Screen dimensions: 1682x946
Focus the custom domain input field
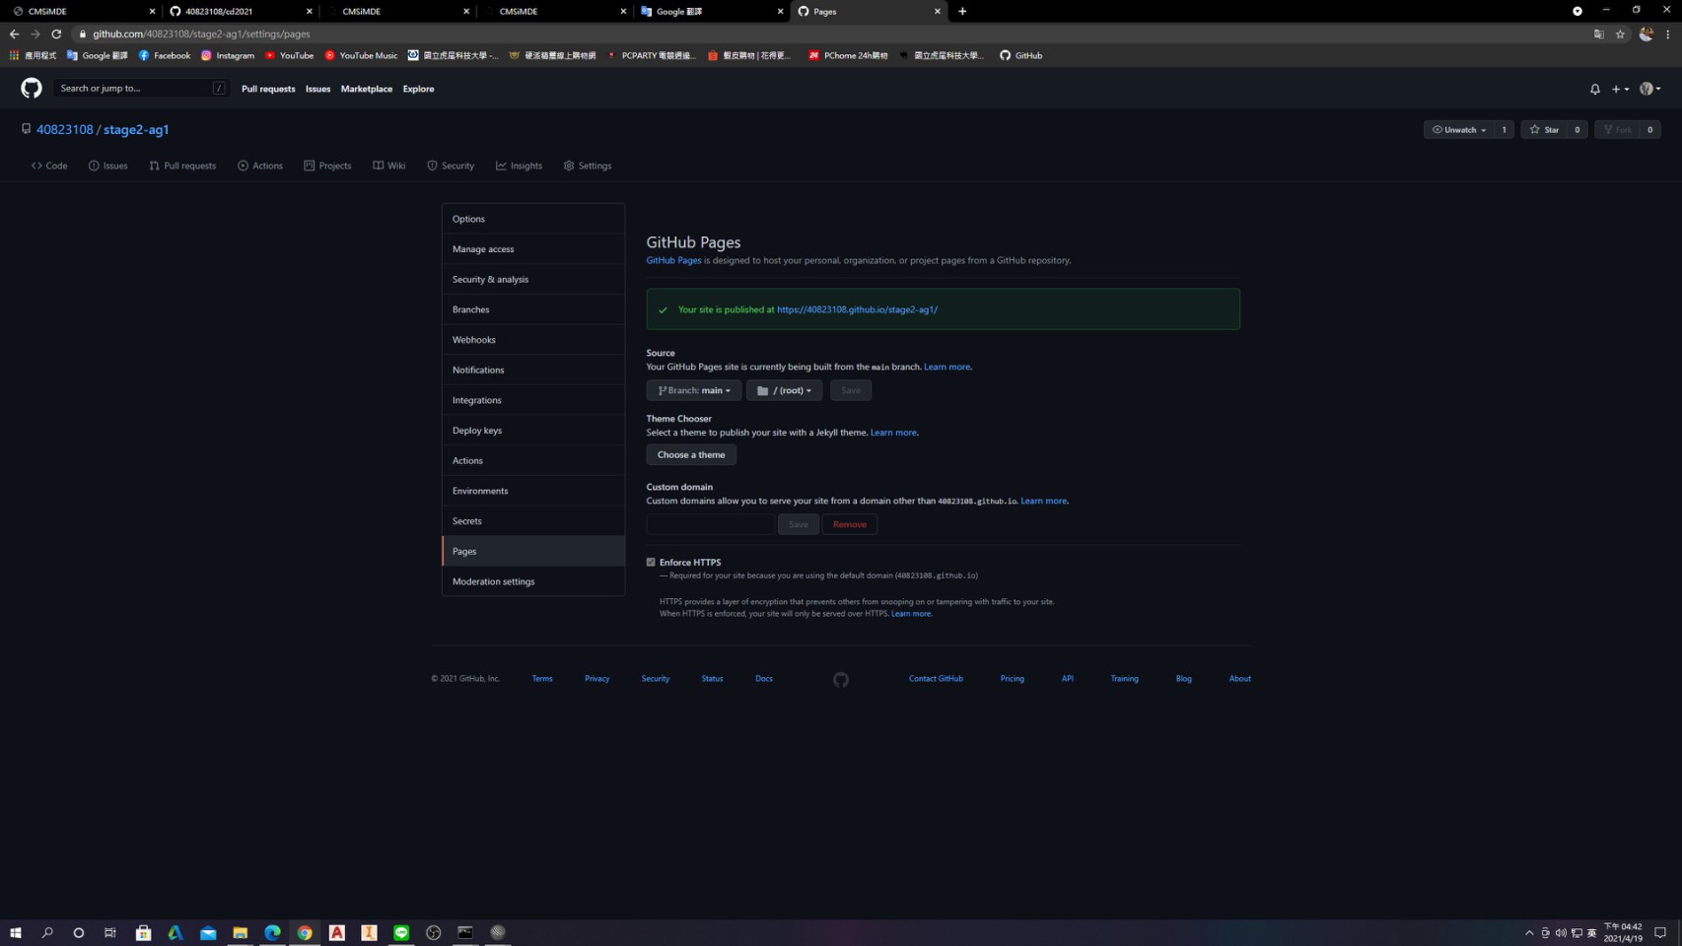(710, 524)
